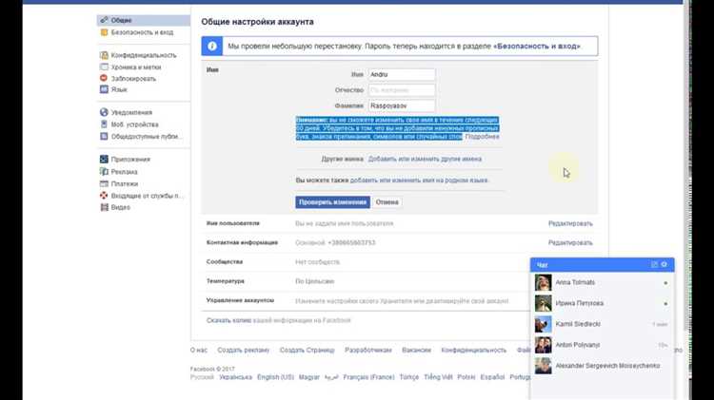The width and height of the screenshot is (714, 400).
Task: Click the new message icon in the chat header
Action: point(654,264)
